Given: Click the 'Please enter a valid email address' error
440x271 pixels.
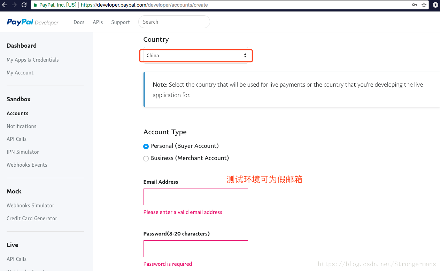Looking at the screenshot, I should pyautogui.click(x=183, y=212).
